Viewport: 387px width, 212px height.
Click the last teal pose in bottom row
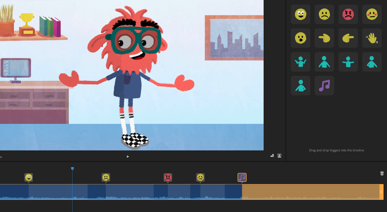click(300, 86)
